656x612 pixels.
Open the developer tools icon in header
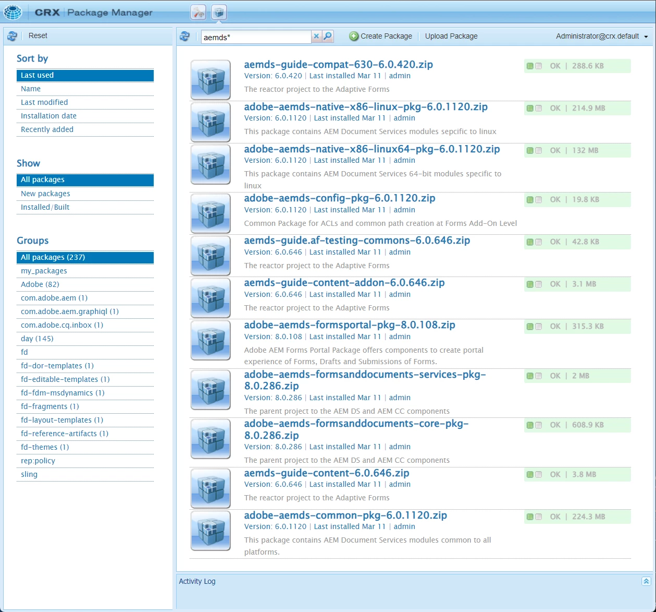tap(198, 12)
